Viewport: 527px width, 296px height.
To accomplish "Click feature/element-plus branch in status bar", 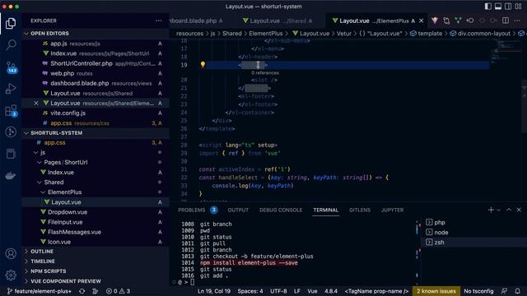I will [40, 291].
